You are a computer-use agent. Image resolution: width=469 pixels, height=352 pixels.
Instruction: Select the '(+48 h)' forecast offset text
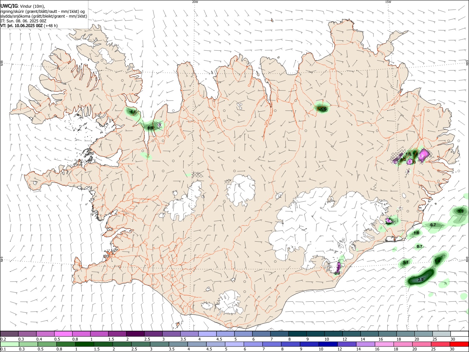click(51, 26)
